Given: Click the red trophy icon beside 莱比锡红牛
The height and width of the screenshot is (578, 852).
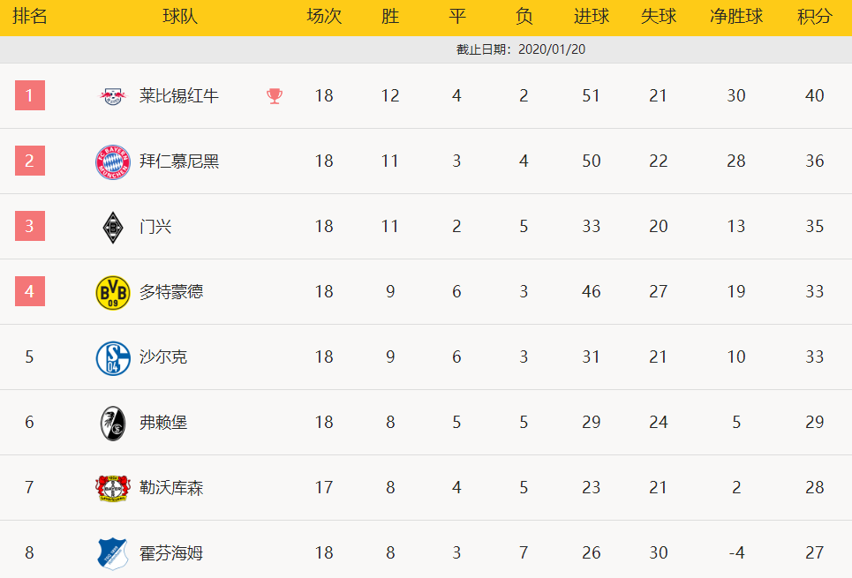Looking at the screenshot, I should [275, 96].
